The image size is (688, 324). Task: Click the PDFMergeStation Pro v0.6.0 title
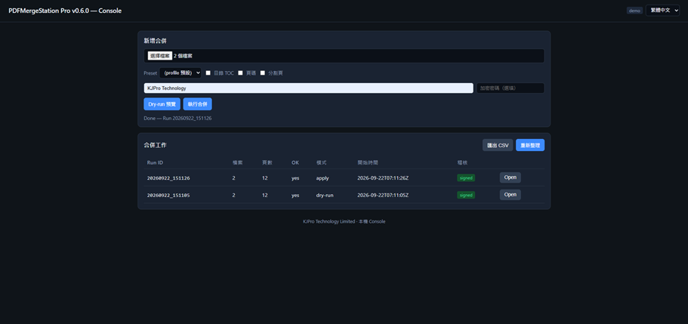point(65,11)
